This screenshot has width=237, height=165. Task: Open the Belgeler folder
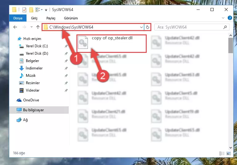32,61
